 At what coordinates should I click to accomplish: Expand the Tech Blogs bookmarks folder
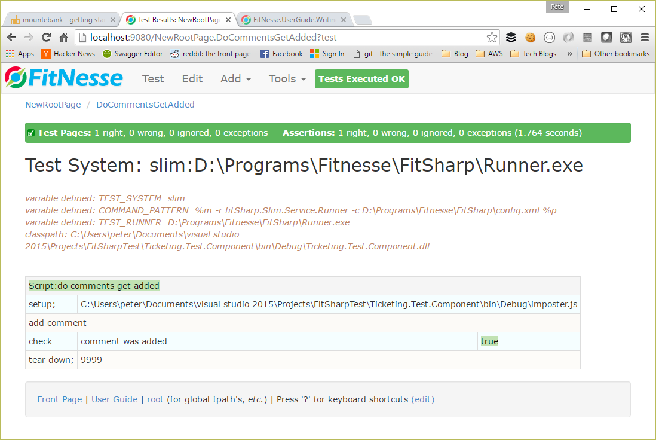click(533, 53)
